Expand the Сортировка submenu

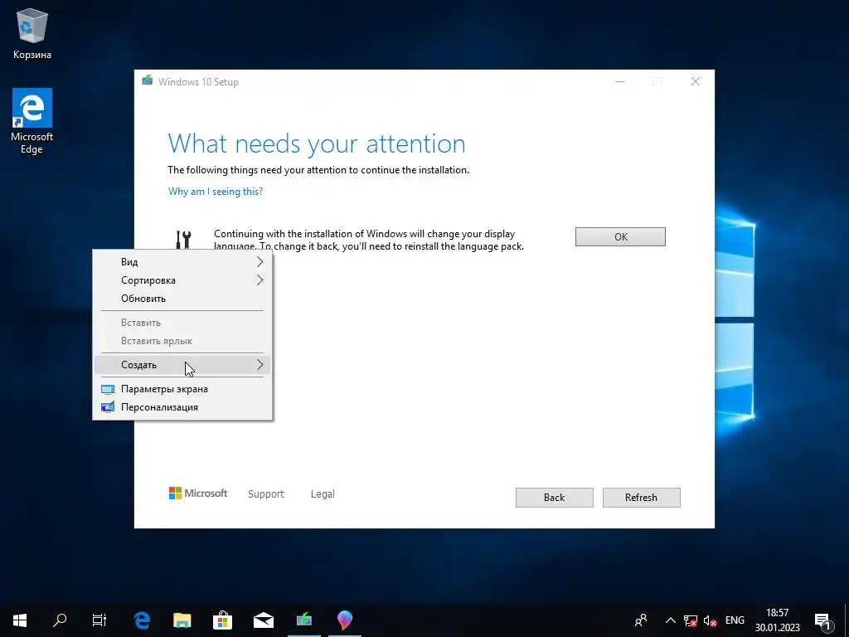[182, 280]
